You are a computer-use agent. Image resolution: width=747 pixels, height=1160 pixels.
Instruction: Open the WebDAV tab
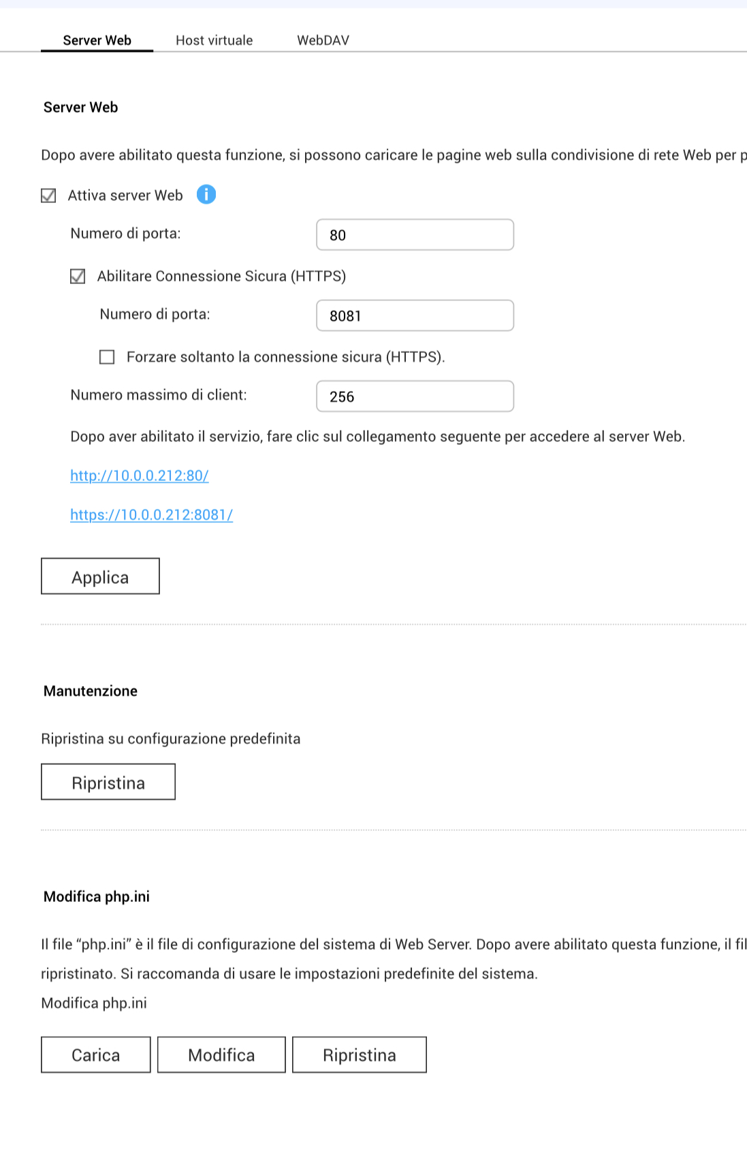[323, 40]
